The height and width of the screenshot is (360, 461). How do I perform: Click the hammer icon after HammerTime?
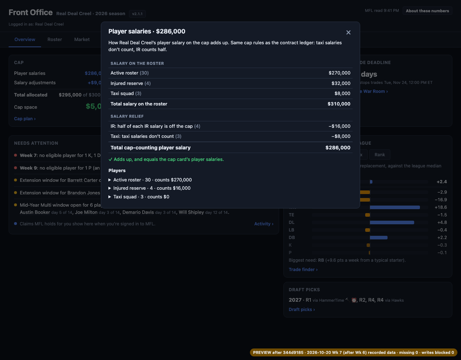[x=347, y=300]
